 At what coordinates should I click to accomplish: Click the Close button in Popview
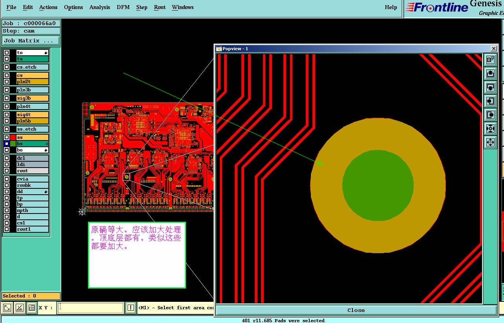pos(356,310)
